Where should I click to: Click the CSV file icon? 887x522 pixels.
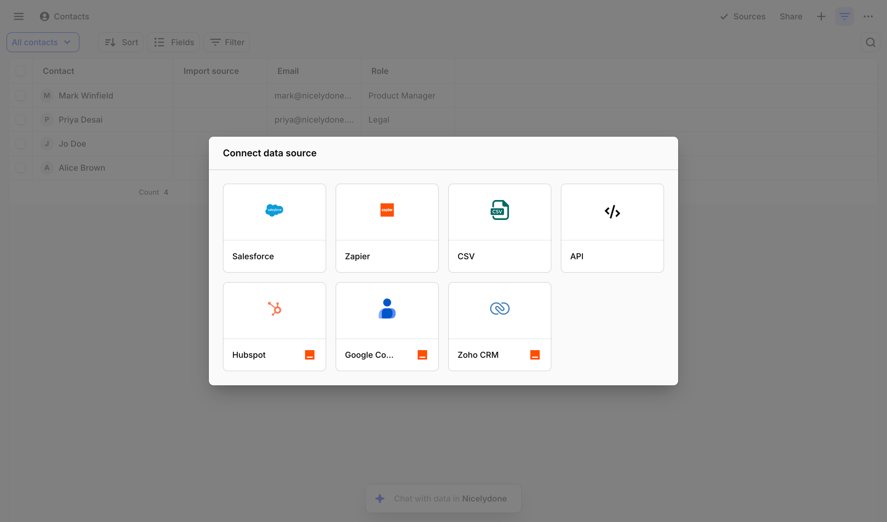click(x=500, y=210)
